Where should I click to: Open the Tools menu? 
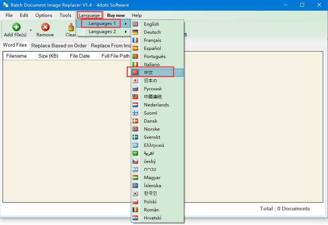pos(66,15)
